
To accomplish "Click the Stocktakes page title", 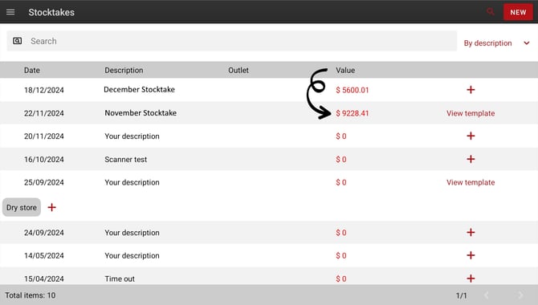I will [51, 12].
